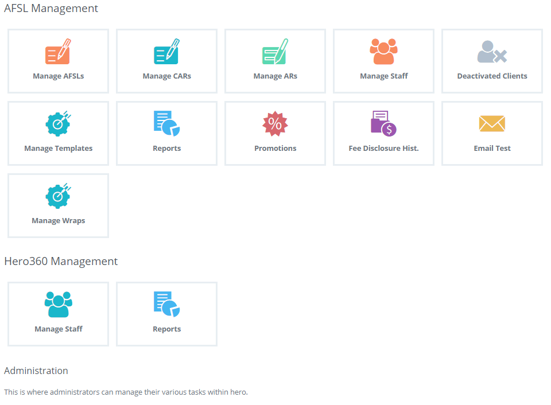This screenshot has height=405, width=551.
Task: Select the Fee Disclosure Hist. label
Action: 383,148
